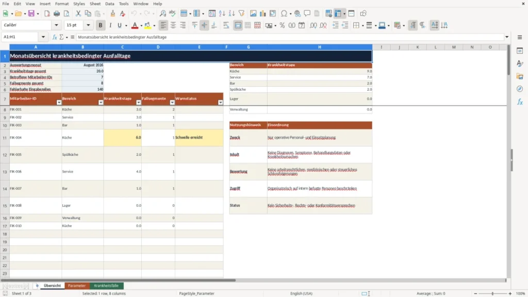This screenshot has width=528, height=297.
Task: Toggle Underline formatting
Action: [x=120, y=25]
